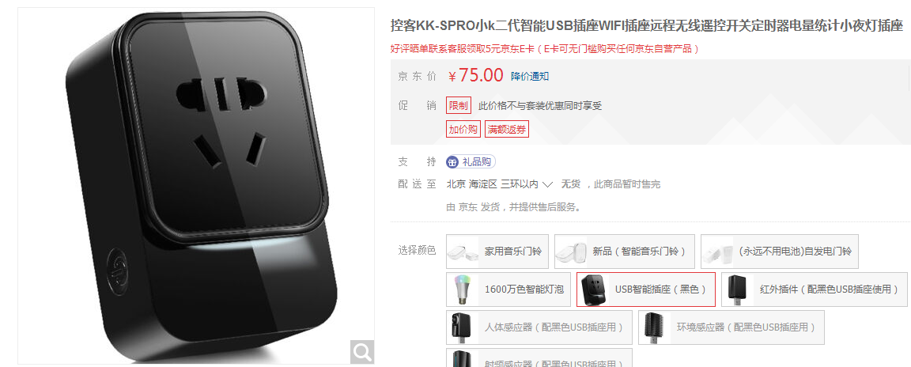Click the product title 控客KK-SPRO
The width and height of the screenshot is (911, 367).
click(x=647, y=26)
